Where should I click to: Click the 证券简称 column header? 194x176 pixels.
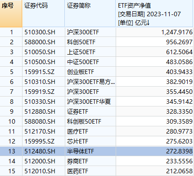pyautogui.click(x=90, y=14)
